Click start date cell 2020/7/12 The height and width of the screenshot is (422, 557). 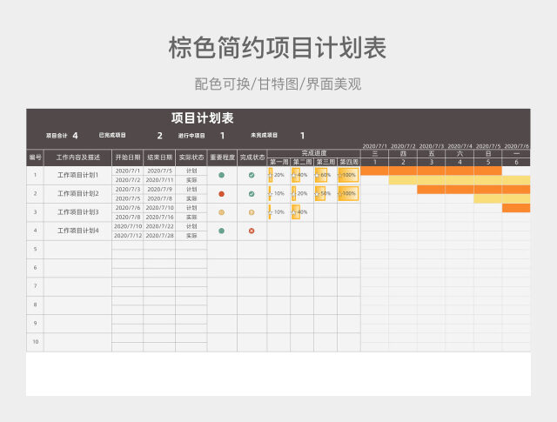128,236
